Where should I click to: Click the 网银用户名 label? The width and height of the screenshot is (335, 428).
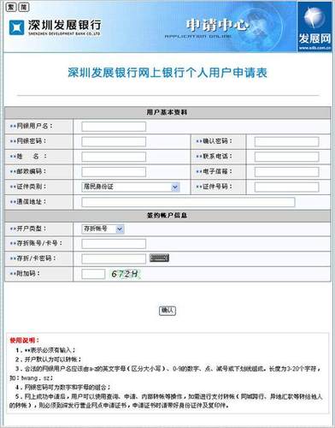(32, 126)
